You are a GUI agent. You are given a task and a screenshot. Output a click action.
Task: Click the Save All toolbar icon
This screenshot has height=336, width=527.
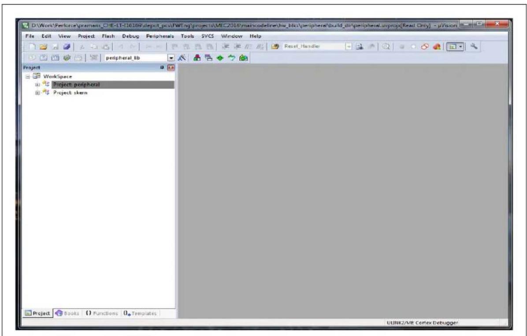click(x=66, y=47)
